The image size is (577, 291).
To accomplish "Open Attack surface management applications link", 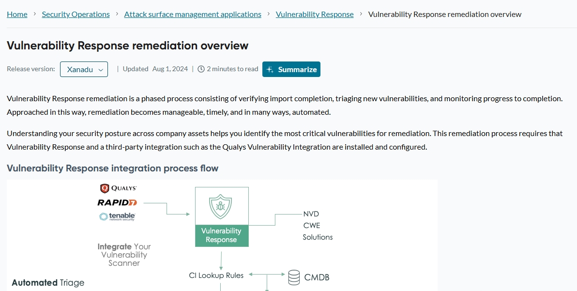I will (193, 15).
